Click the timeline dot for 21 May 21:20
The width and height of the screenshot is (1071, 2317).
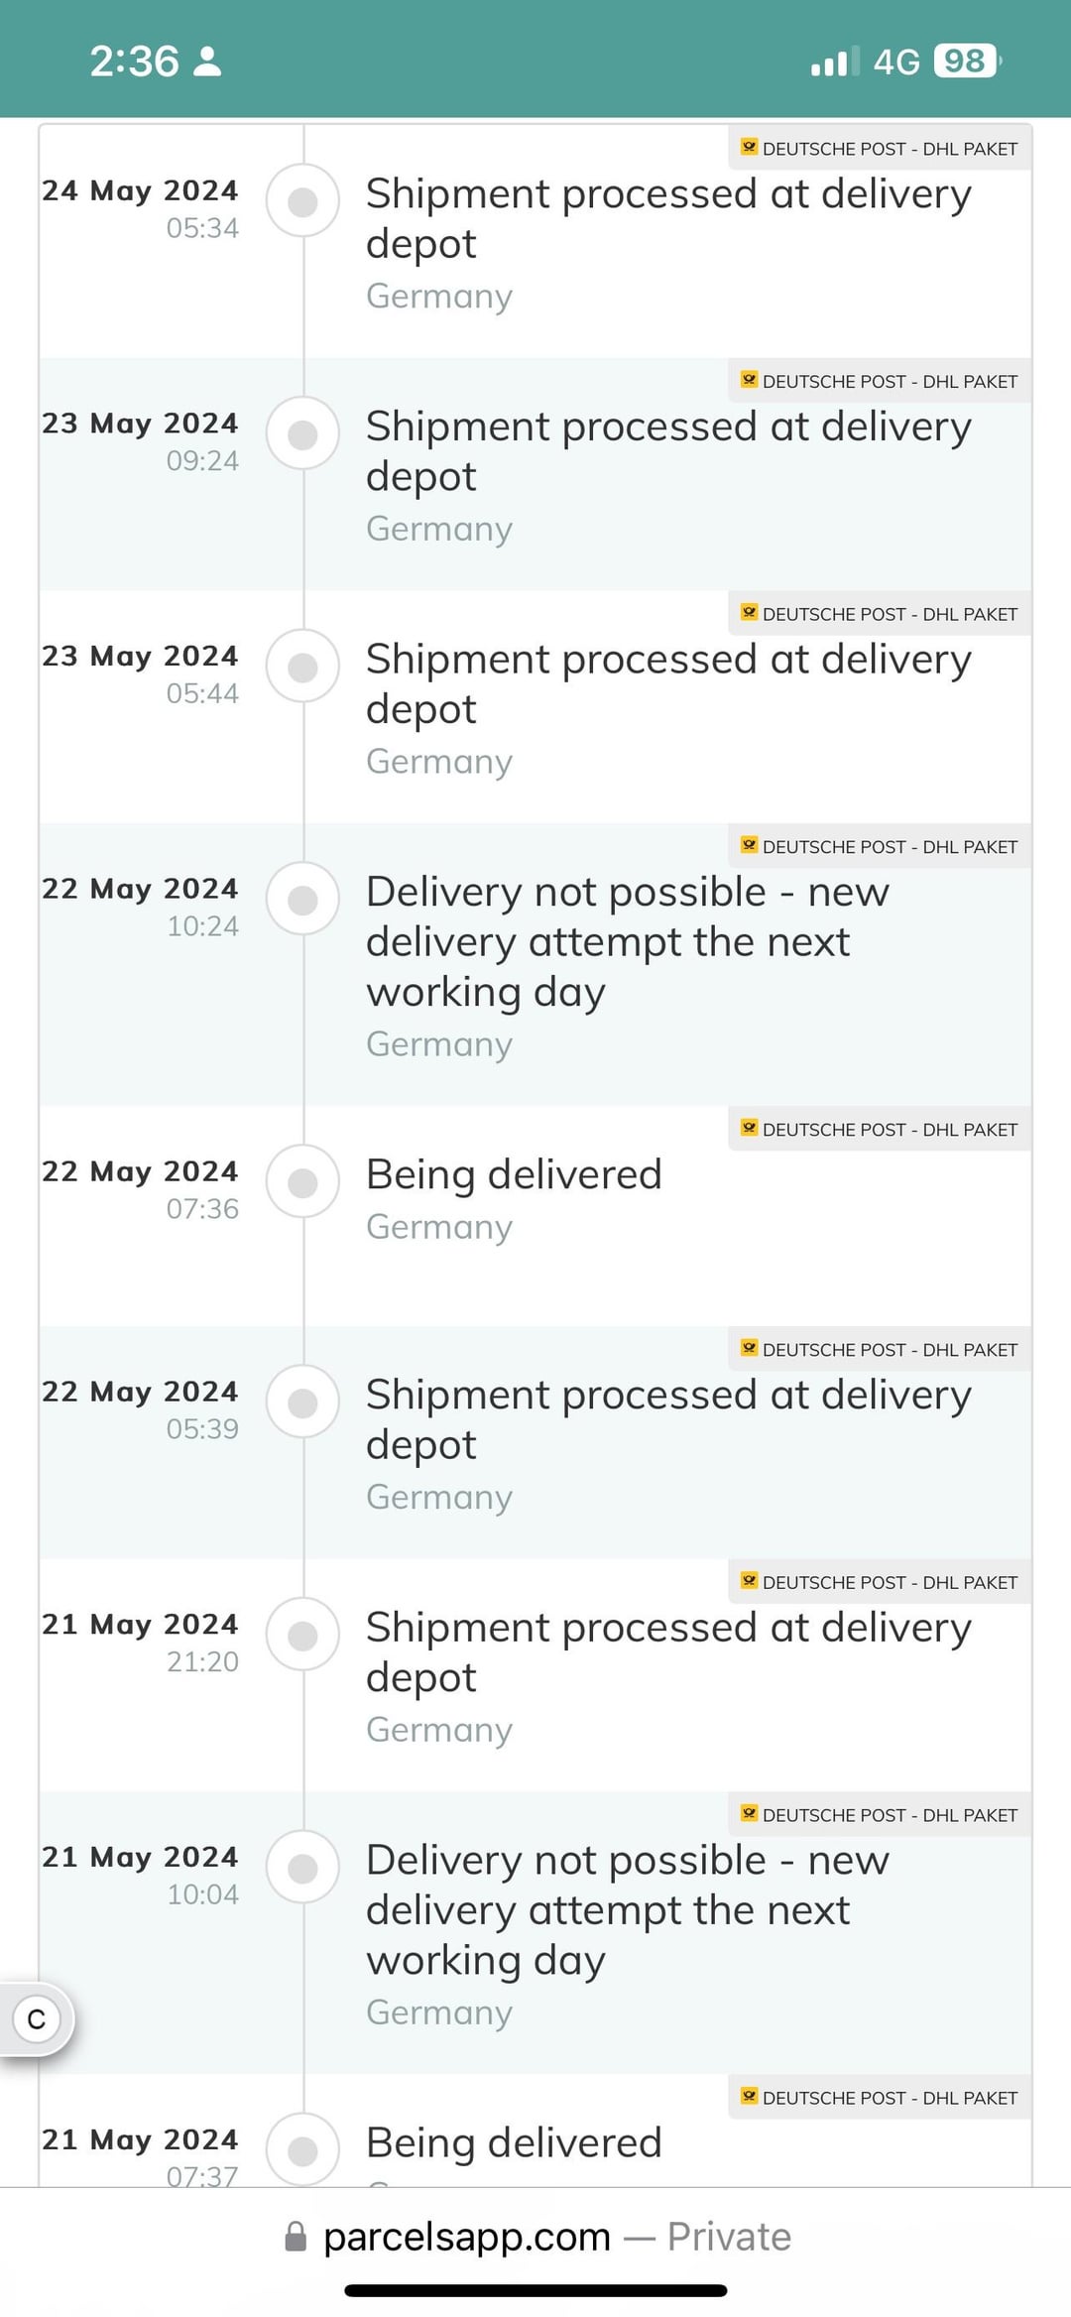[302, 1635]
